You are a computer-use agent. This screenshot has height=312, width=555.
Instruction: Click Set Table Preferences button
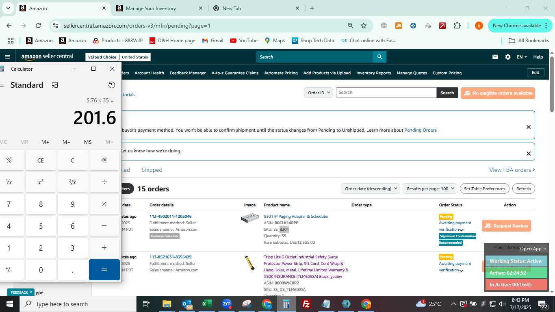point(484,188)
